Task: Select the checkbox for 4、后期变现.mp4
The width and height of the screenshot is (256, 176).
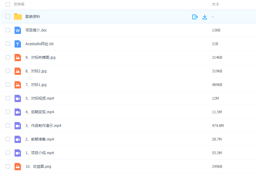Action: 8,112
